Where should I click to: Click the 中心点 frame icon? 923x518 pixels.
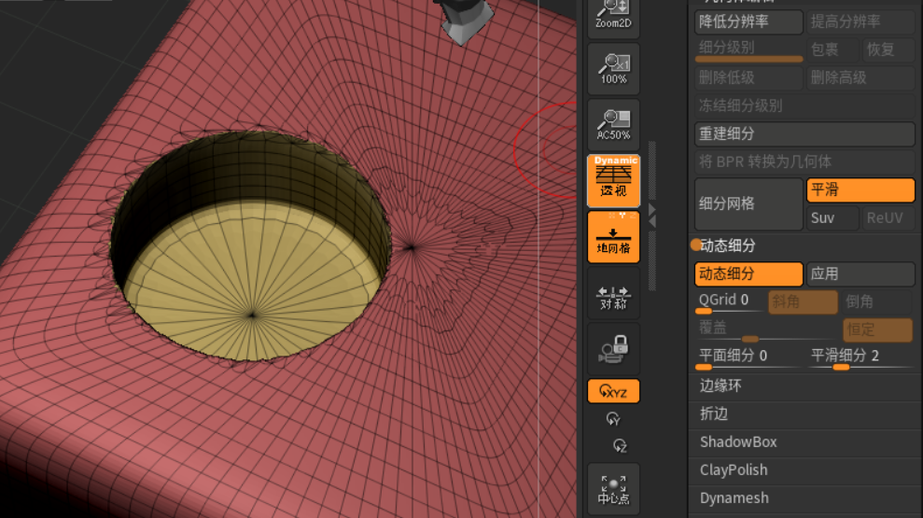(x=613, y=488)
